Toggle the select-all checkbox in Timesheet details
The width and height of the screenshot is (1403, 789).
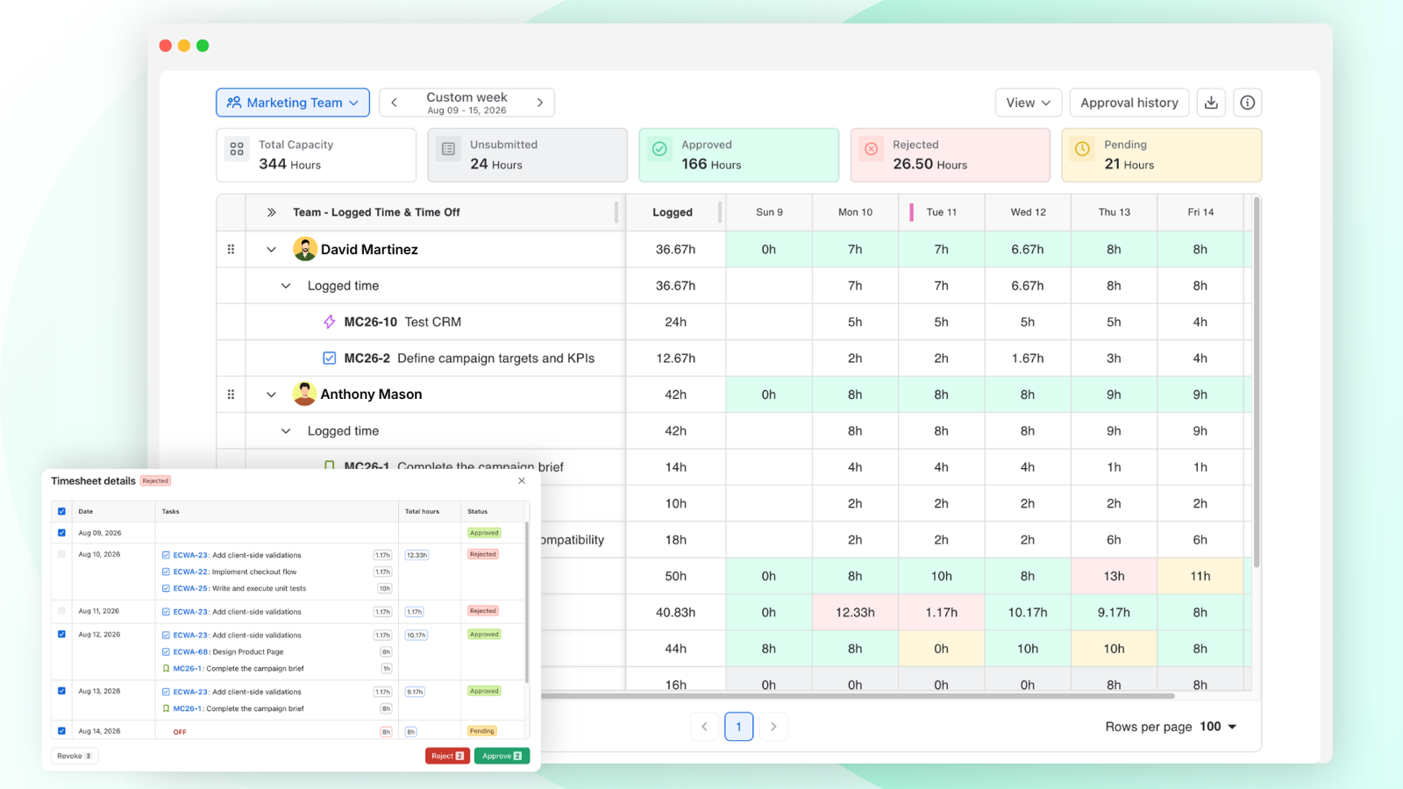[x=61, y=511]
